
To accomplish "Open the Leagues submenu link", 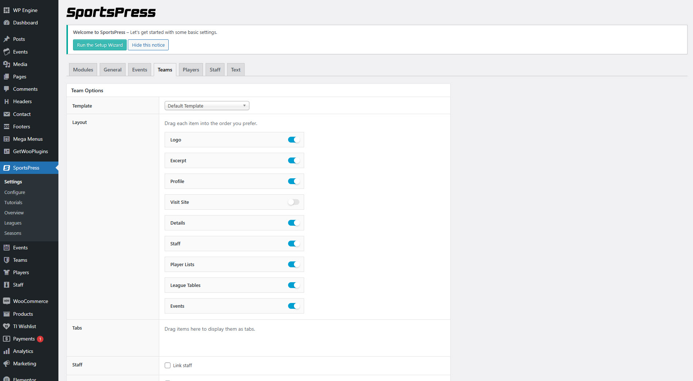I will 13,223.
